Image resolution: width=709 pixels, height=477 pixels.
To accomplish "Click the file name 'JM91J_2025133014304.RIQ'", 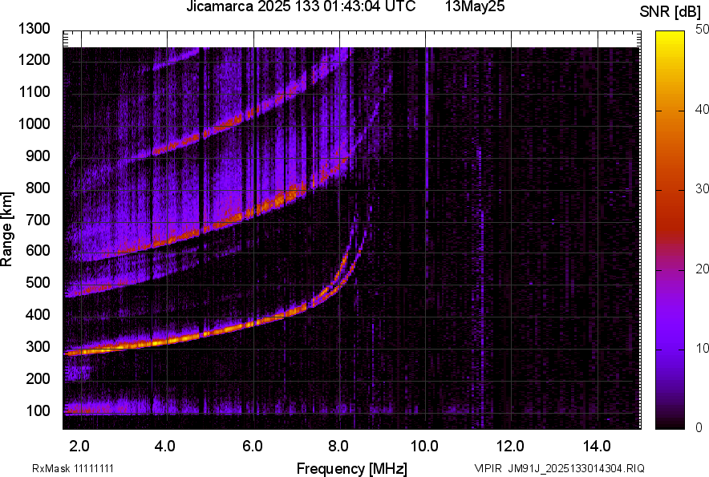I will click(577, 468).
